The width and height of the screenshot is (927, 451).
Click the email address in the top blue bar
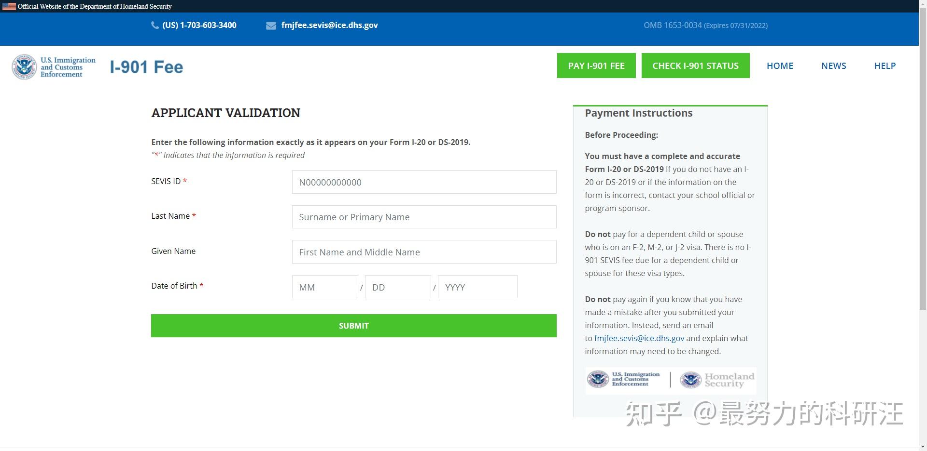(330, 25)
